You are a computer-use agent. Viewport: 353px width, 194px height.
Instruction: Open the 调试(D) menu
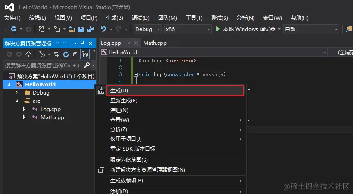[x=141, y=18]
